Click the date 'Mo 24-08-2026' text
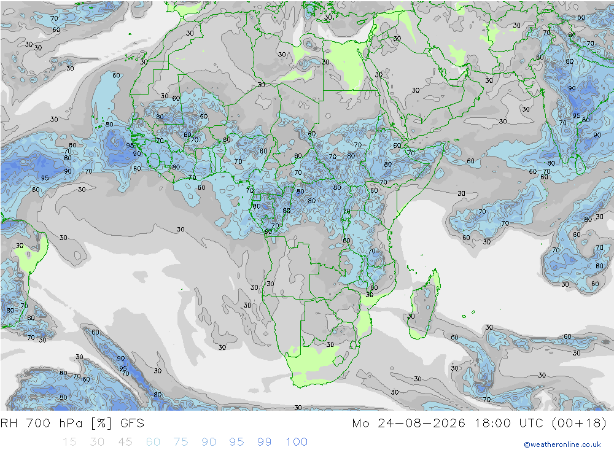This screenshot has height=450, width=614. (408, 424)
